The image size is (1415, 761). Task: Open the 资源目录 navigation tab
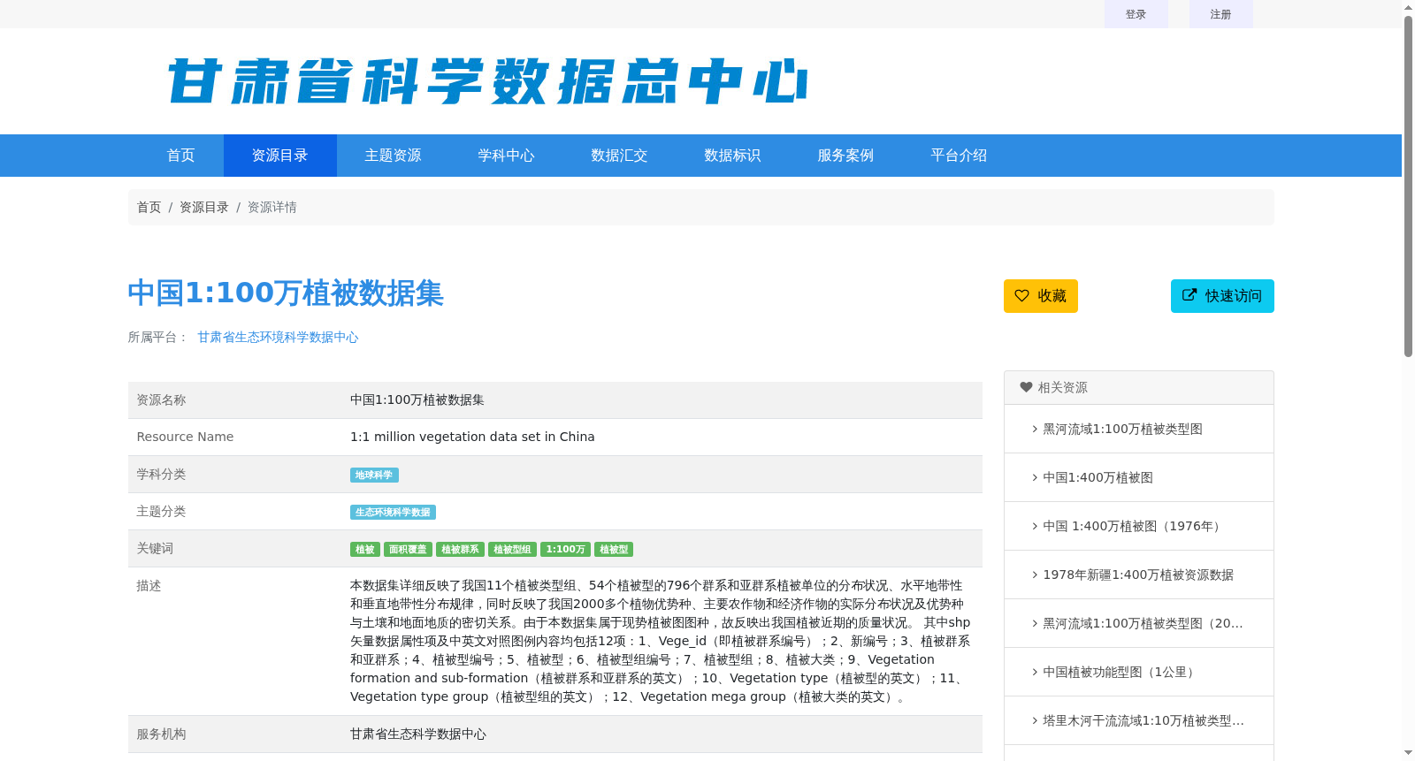[x=280, y=156]
